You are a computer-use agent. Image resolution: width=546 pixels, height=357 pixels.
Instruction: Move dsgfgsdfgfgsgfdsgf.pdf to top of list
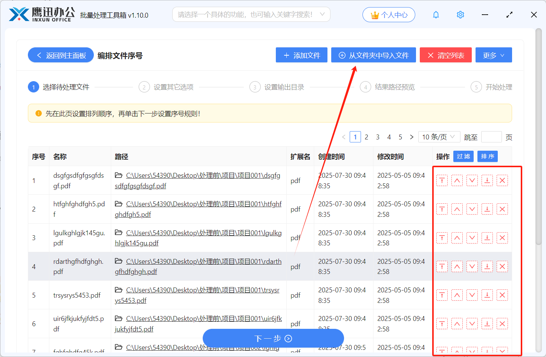[x=442, y=180]
